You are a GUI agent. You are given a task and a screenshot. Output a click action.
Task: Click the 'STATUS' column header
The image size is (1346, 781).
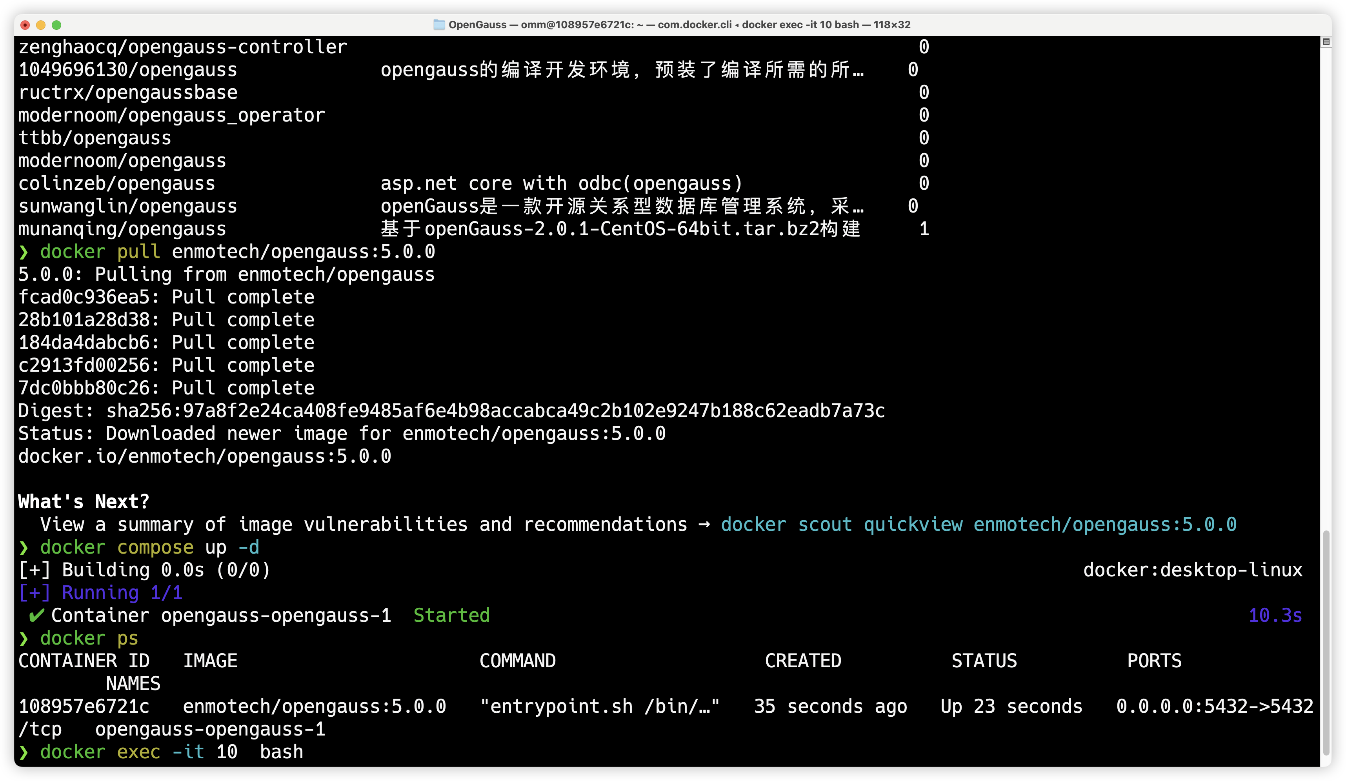(984, 661)
